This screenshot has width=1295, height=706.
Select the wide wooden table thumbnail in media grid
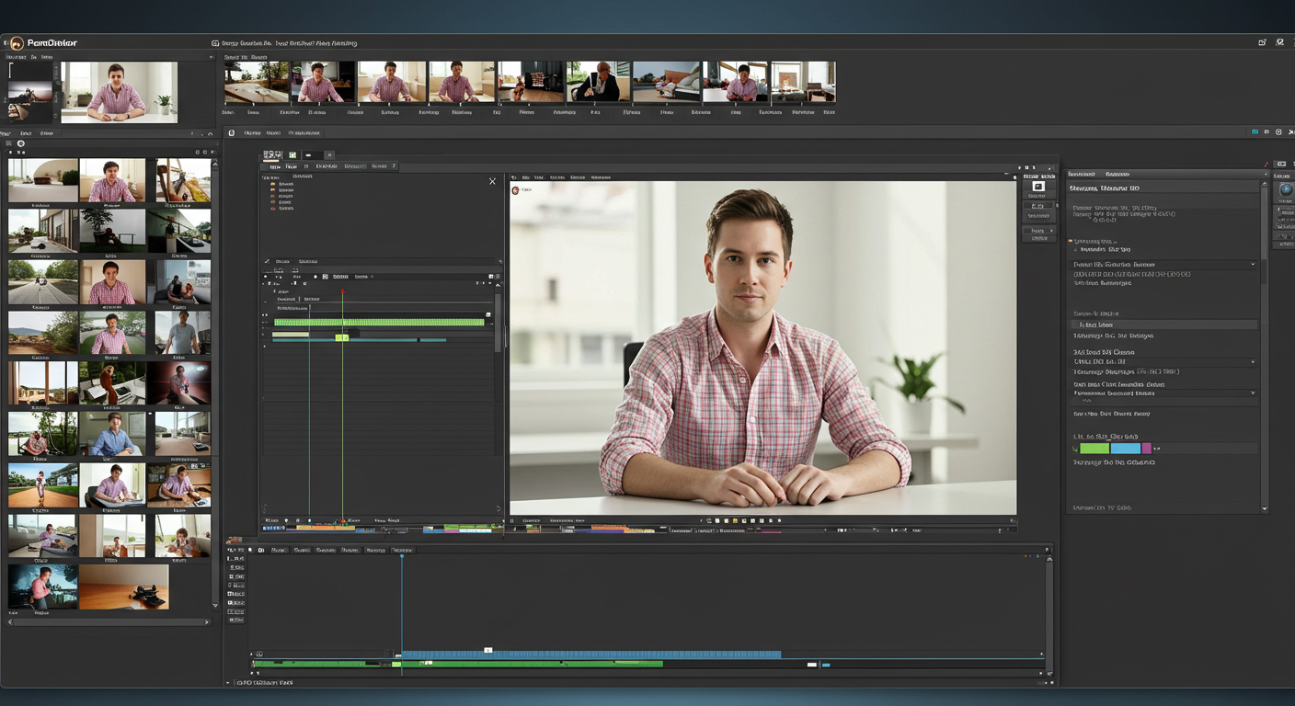[x=124, y=586]
